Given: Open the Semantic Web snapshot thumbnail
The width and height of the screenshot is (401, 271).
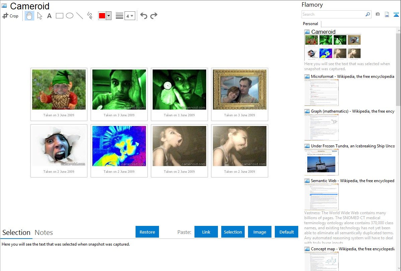Looking at the screenshot, I should click(321, 197).
